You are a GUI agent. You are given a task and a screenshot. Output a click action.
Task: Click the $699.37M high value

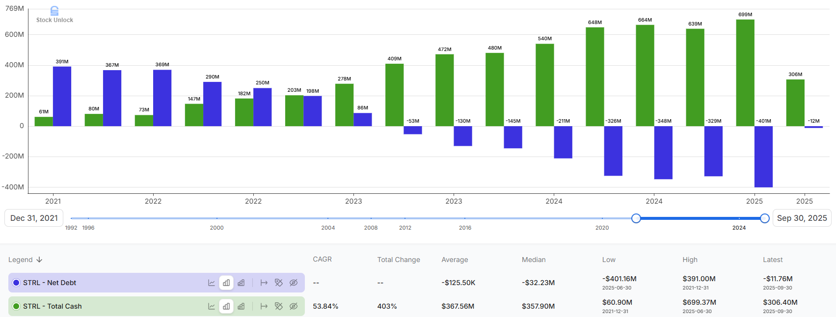coord(699,302)
